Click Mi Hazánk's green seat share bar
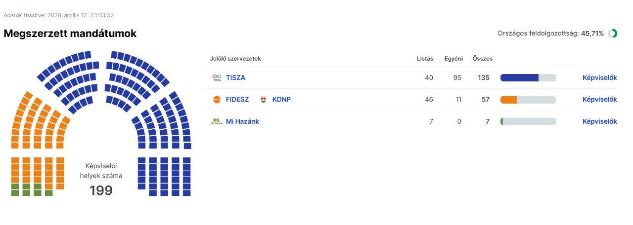The height and width of the screenshot is (225, 633). [x=502, y=121]
